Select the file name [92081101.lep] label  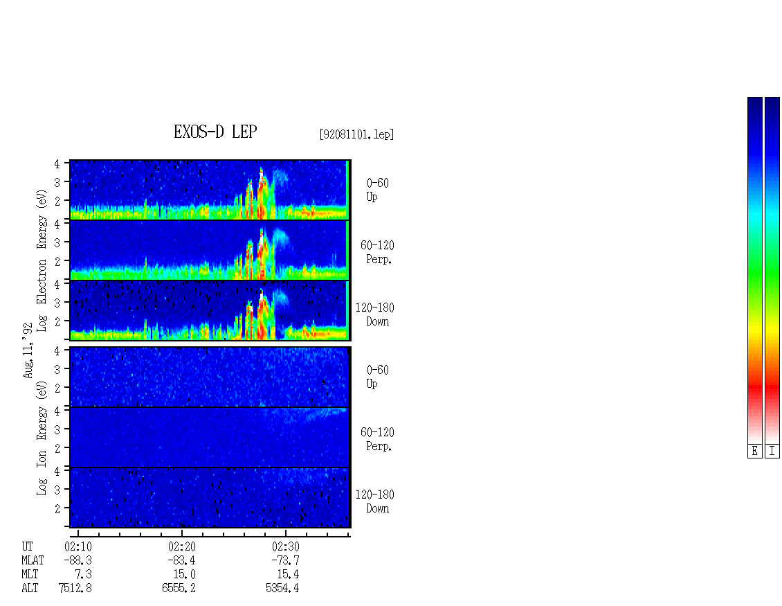coord(356,134)
